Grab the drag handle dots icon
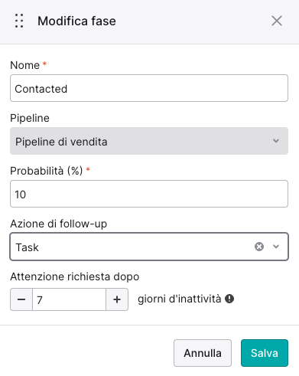299x376 pixels. (19, 21)
